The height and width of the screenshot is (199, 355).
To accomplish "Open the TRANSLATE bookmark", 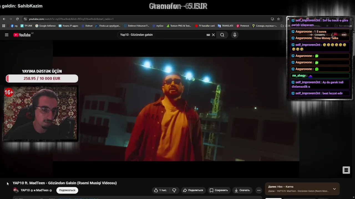I will pos(226,26).
